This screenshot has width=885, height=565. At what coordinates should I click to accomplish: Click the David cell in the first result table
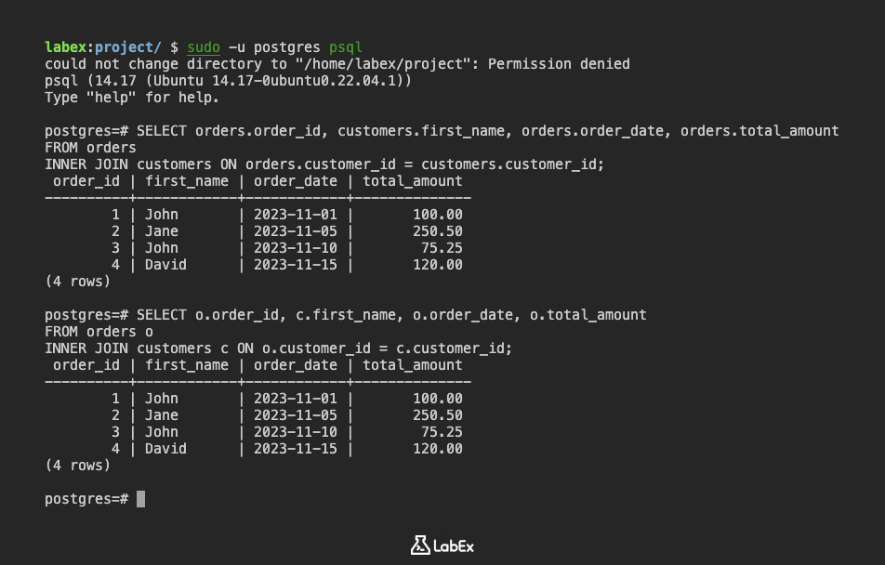click(165, 265)
